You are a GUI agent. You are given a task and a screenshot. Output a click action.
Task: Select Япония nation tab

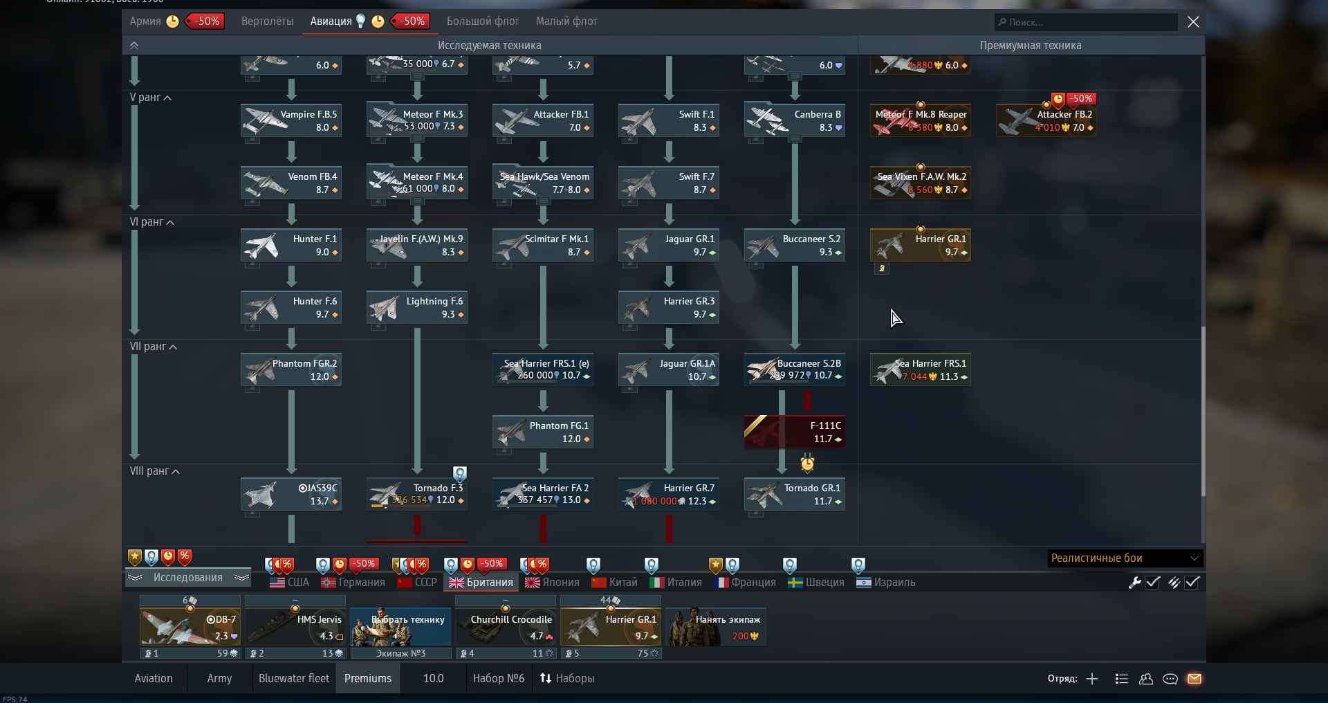[552, 583]
